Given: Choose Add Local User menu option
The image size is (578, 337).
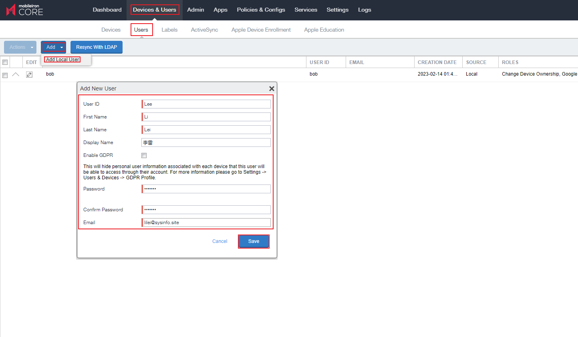Looking at the screenshot, I should (x=62, y=60).
